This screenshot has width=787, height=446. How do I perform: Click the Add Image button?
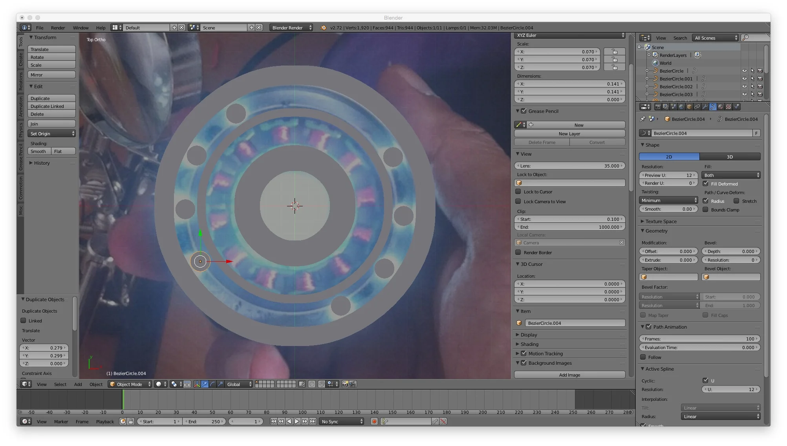coord(569,375)
